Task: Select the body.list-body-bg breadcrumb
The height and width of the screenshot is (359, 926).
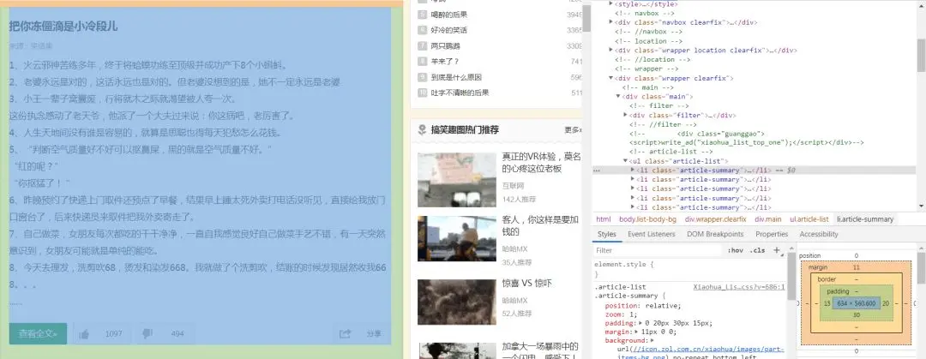Action: click(x=647, y=219)
